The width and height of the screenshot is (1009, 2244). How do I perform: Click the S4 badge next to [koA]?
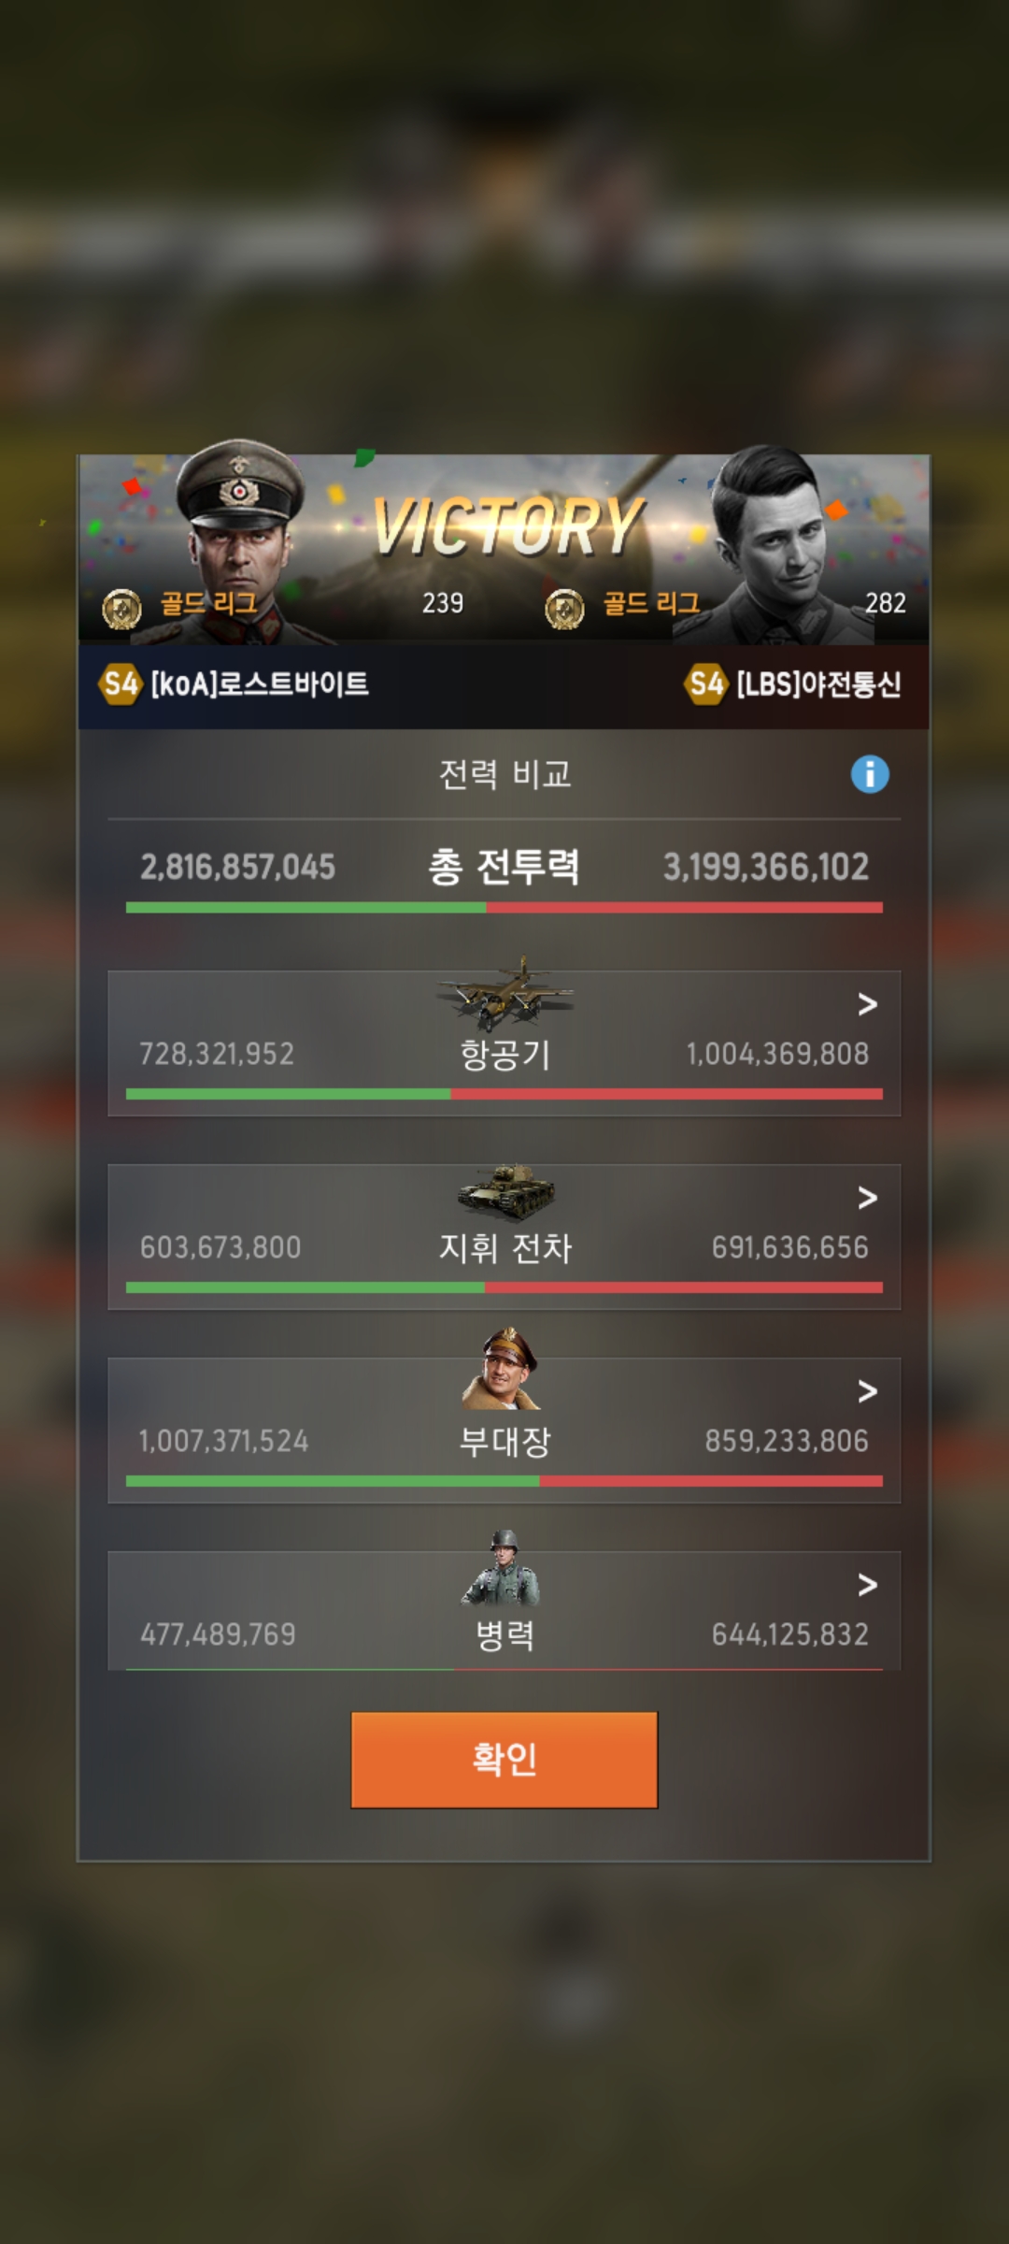120,684
